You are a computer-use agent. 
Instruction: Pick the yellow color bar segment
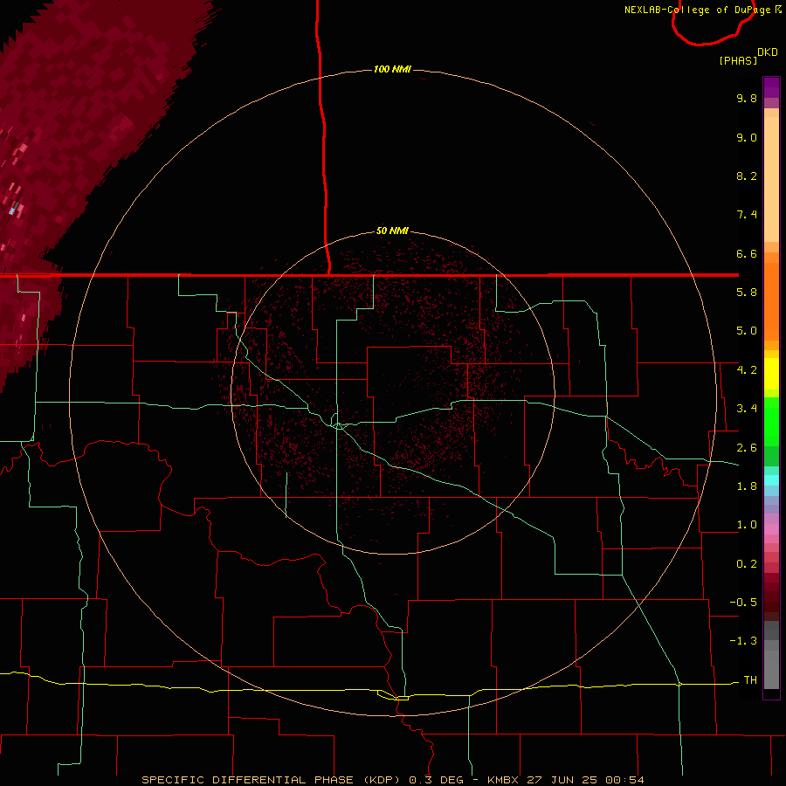click(x=771, y=374)
